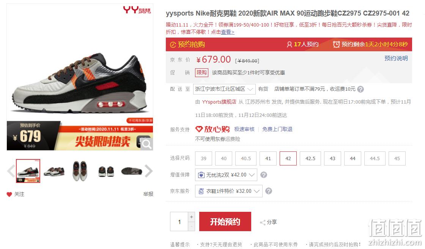The height and width of the screenshot is (249, 425).
Task: Select shoe size 42.5
Action: click(x=310, y=158)
